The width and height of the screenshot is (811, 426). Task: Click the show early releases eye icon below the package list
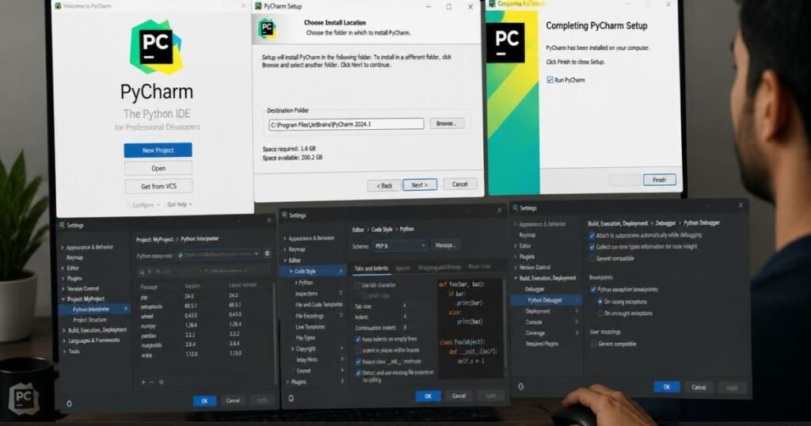tap(162, 382)
